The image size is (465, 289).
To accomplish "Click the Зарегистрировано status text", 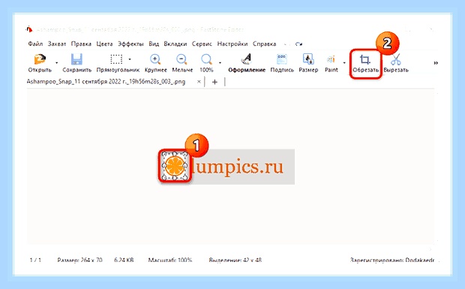I will [x=392, y=260].
